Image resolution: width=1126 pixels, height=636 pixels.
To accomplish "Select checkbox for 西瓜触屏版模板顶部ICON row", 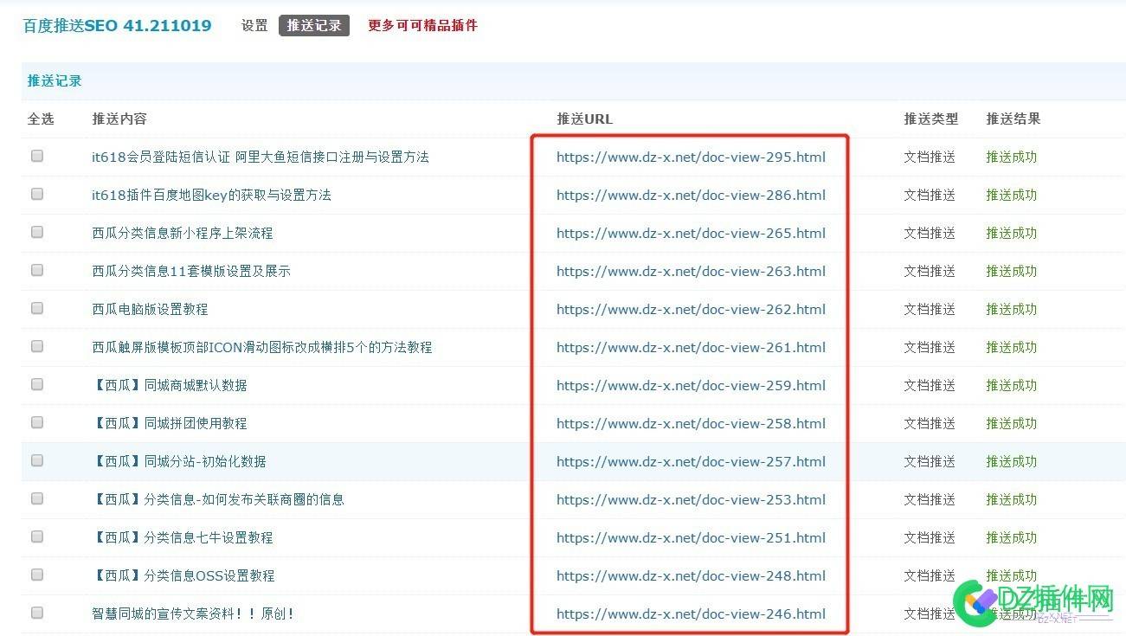I will [x=37, y=347].
